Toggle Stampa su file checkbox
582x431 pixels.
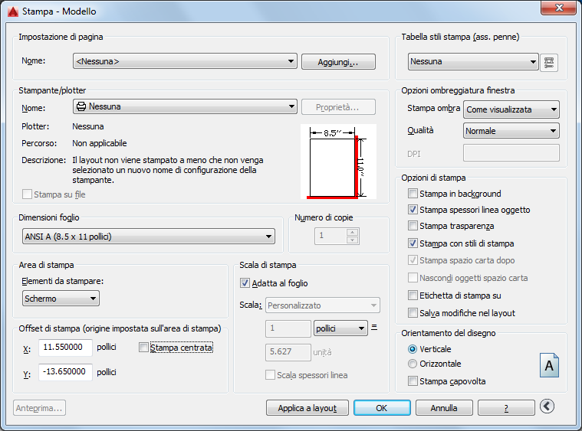coord(27,194)
